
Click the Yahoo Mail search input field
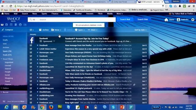pyautogui.click(x=77, y=20)
